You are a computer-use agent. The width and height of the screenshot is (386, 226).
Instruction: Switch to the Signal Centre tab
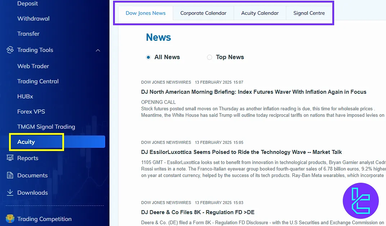coord(309,13)
